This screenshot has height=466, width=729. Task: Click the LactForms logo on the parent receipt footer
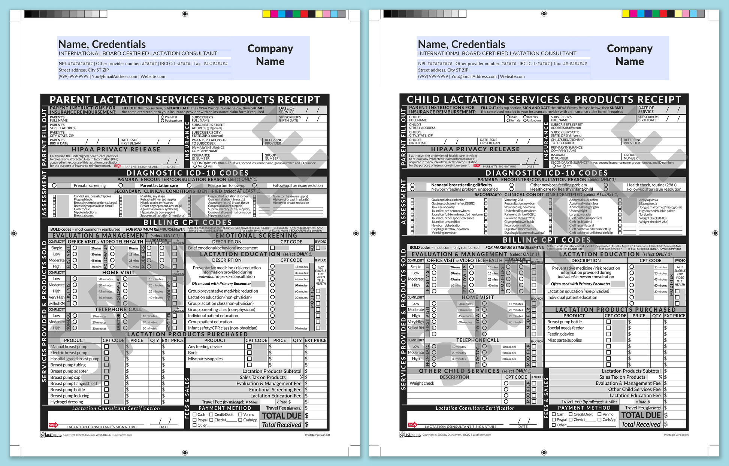[51, 435]
